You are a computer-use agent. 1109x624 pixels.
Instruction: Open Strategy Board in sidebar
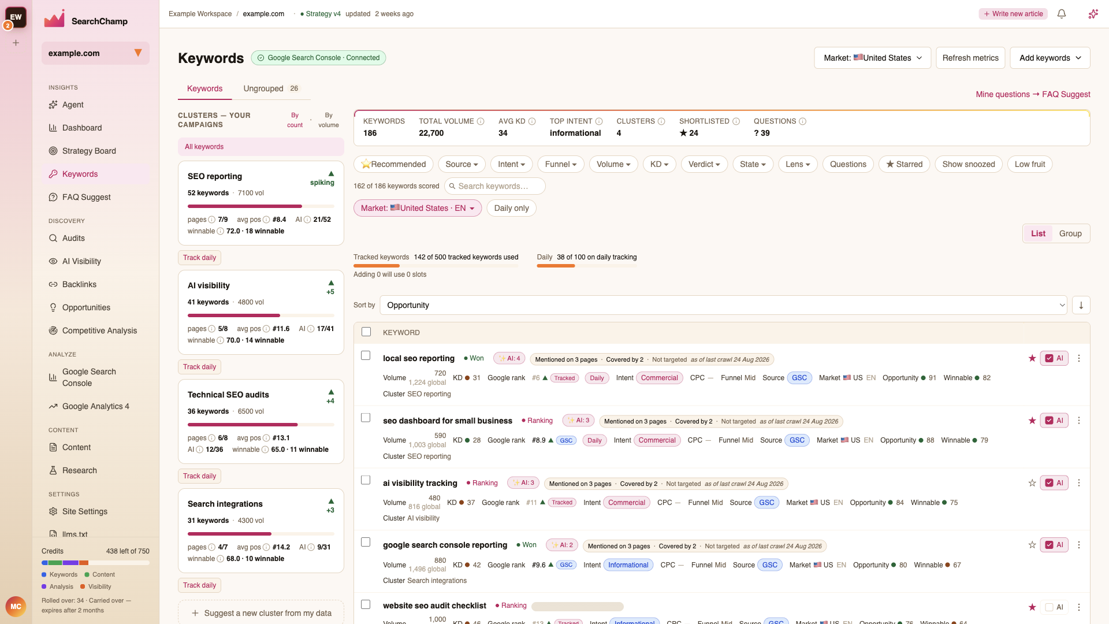(89, 151)
